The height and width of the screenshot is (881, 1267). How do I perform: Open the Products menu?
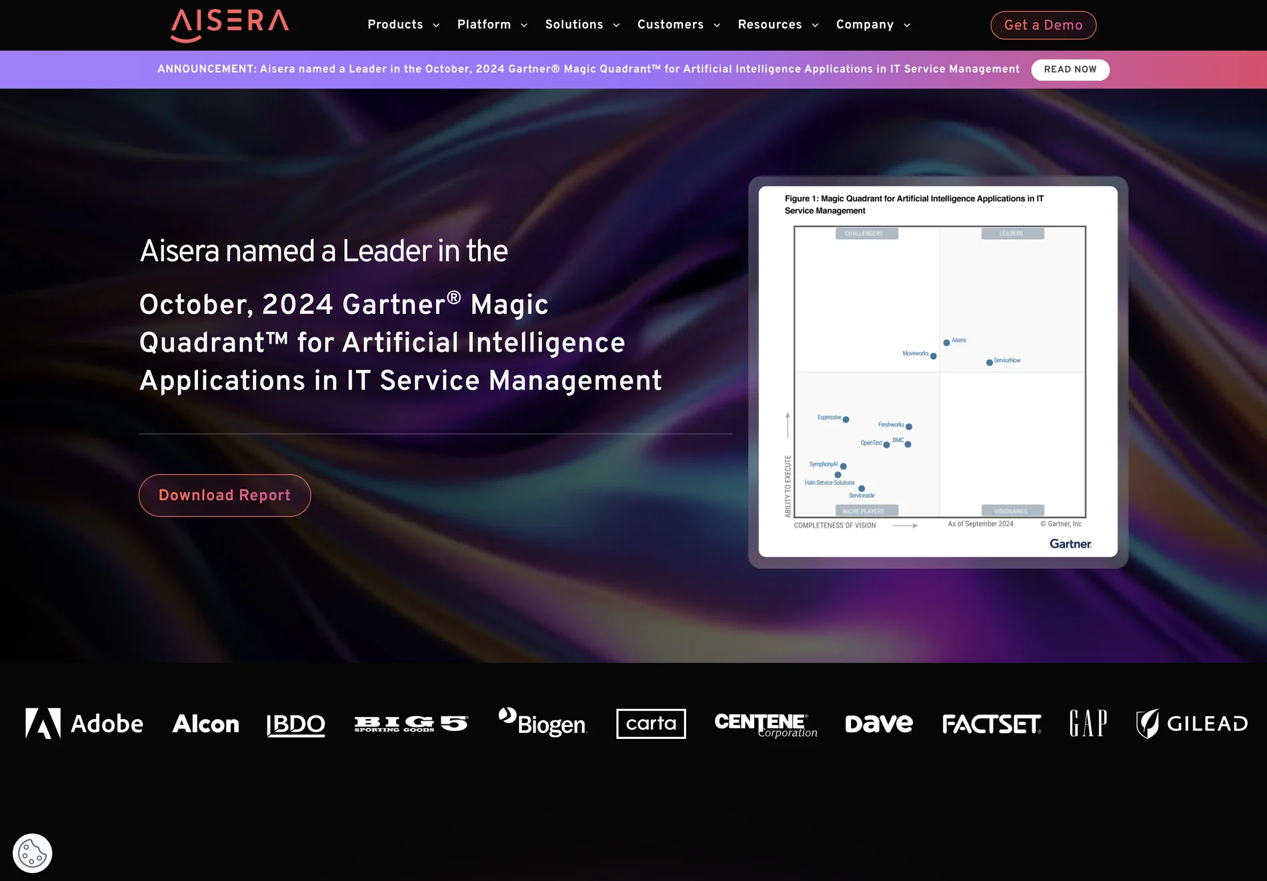395,25
